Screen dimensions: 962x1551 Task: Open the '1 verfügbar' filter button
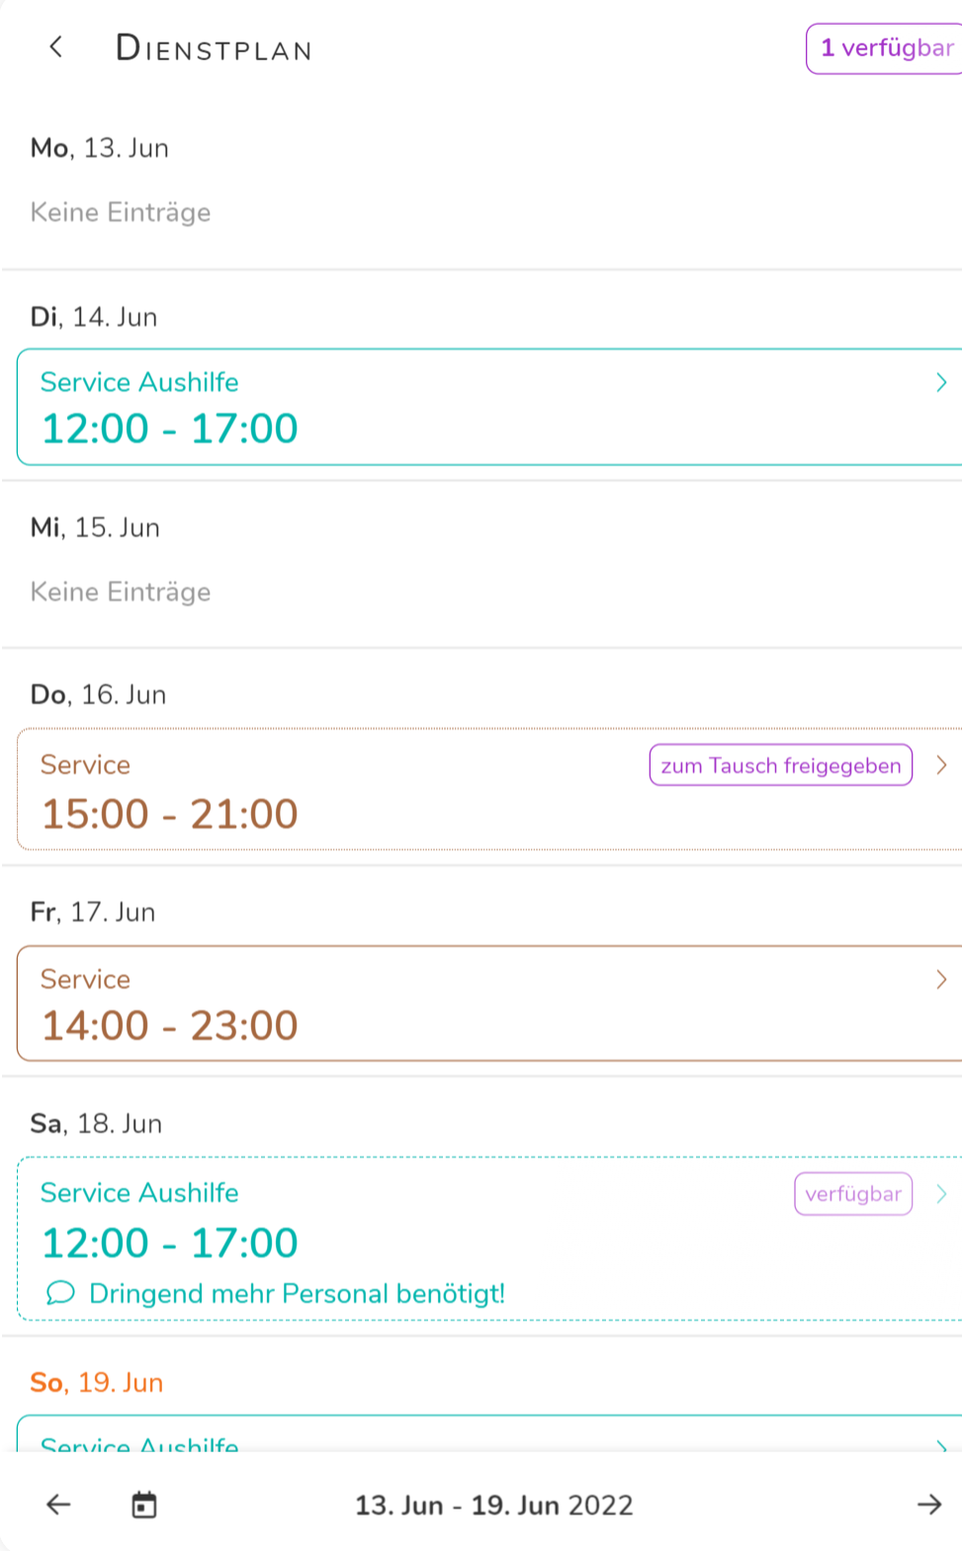[885, 48]
